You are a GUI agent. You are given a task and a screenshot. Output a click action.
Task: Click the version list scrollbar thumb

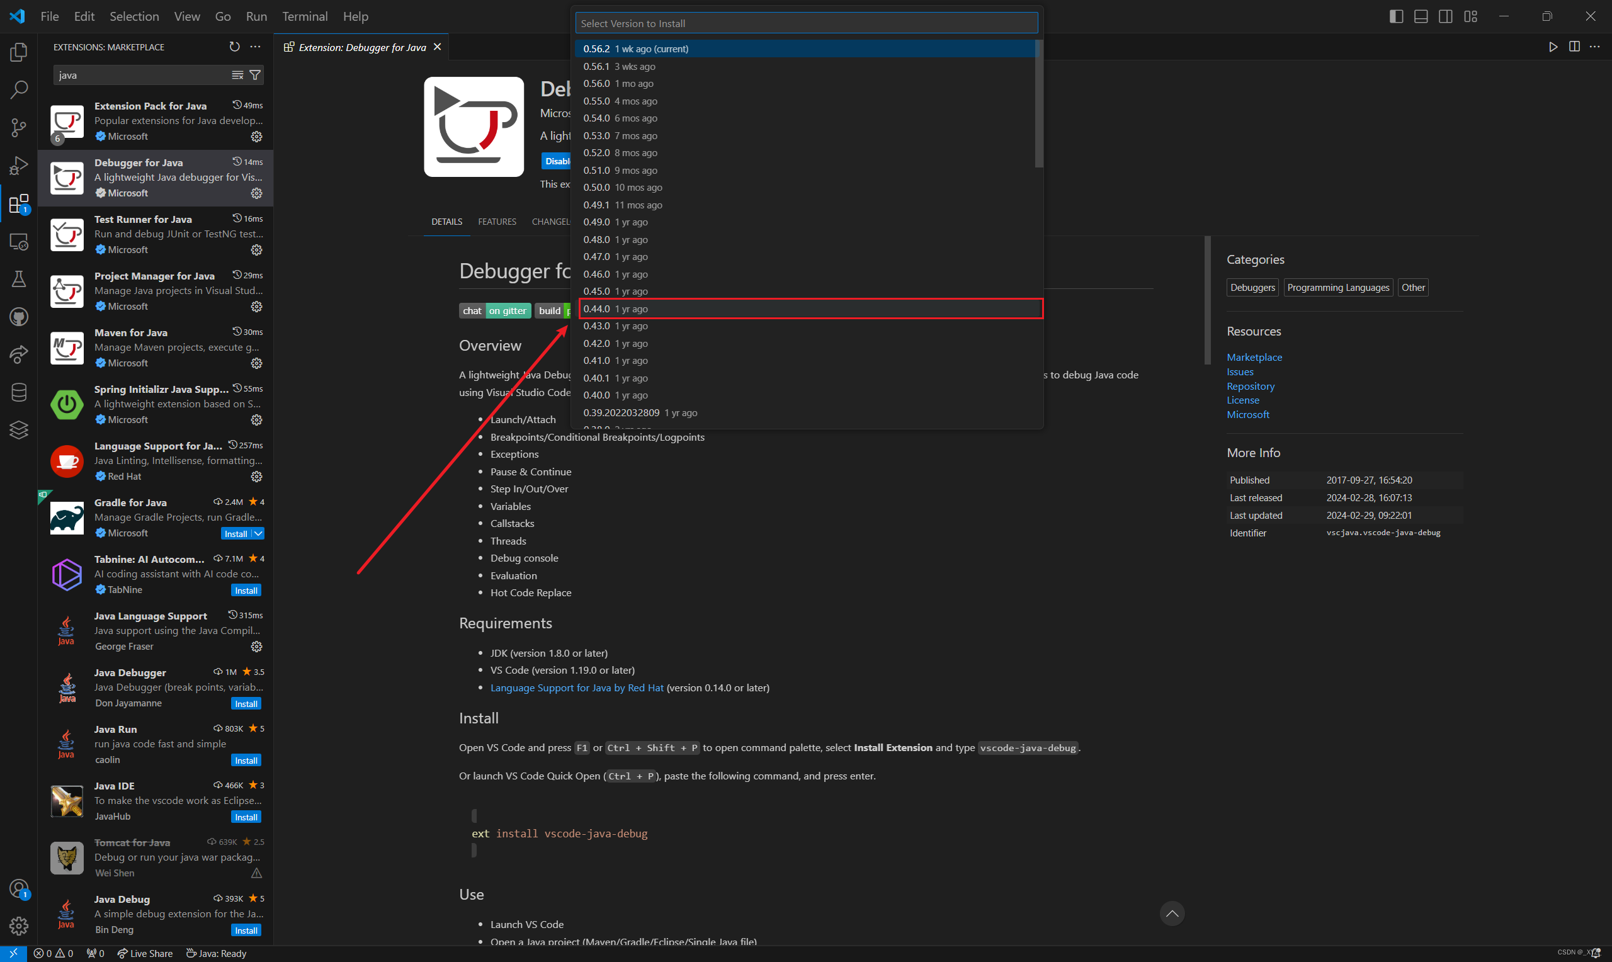pos(1039,104)
